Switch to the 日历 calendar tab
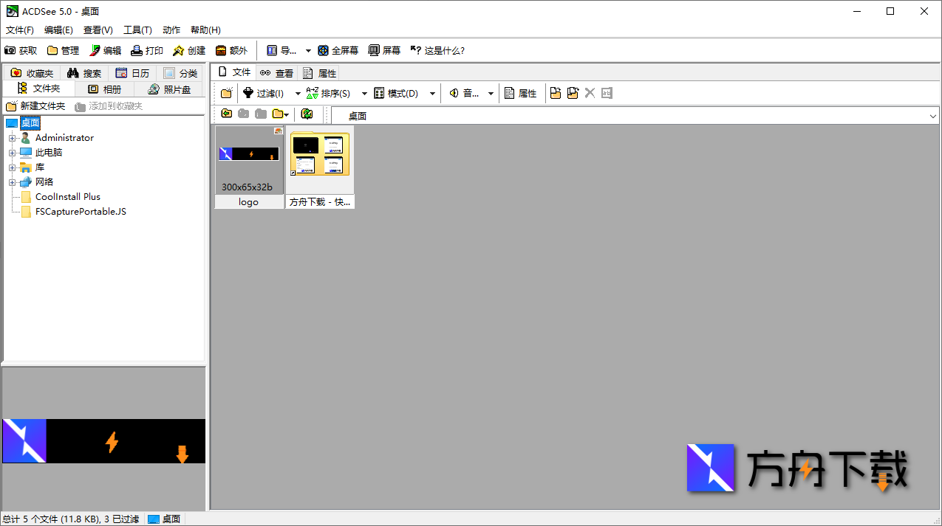Screen dimensions: 942x526 point(132,73)
